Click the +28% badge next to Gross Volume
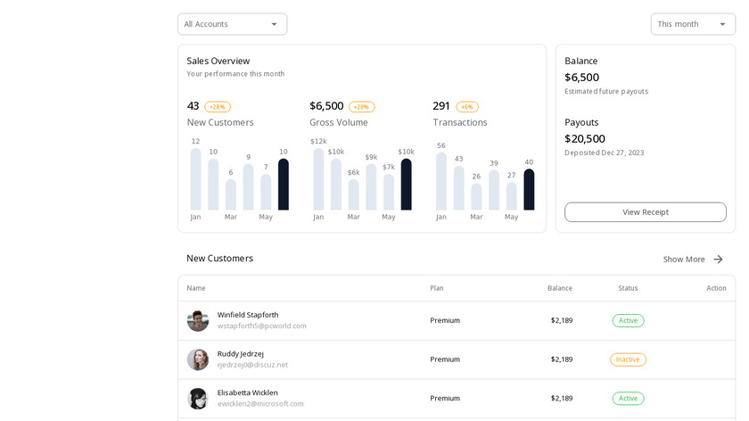 362,106
